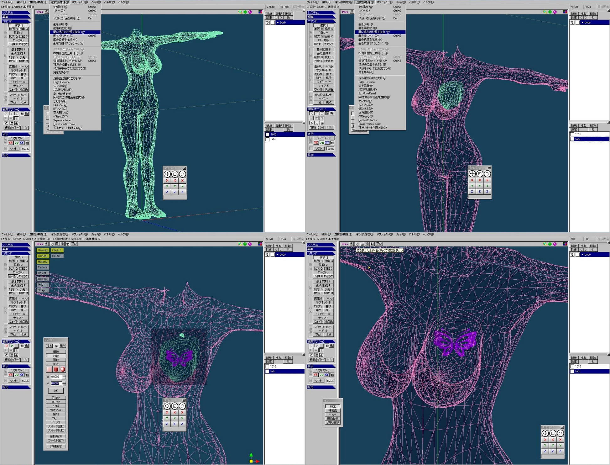This screenshot has width=610, height=465.
Task: Select sphere mapping icon in UV operation panel
Action: click(x=63, y=369)
